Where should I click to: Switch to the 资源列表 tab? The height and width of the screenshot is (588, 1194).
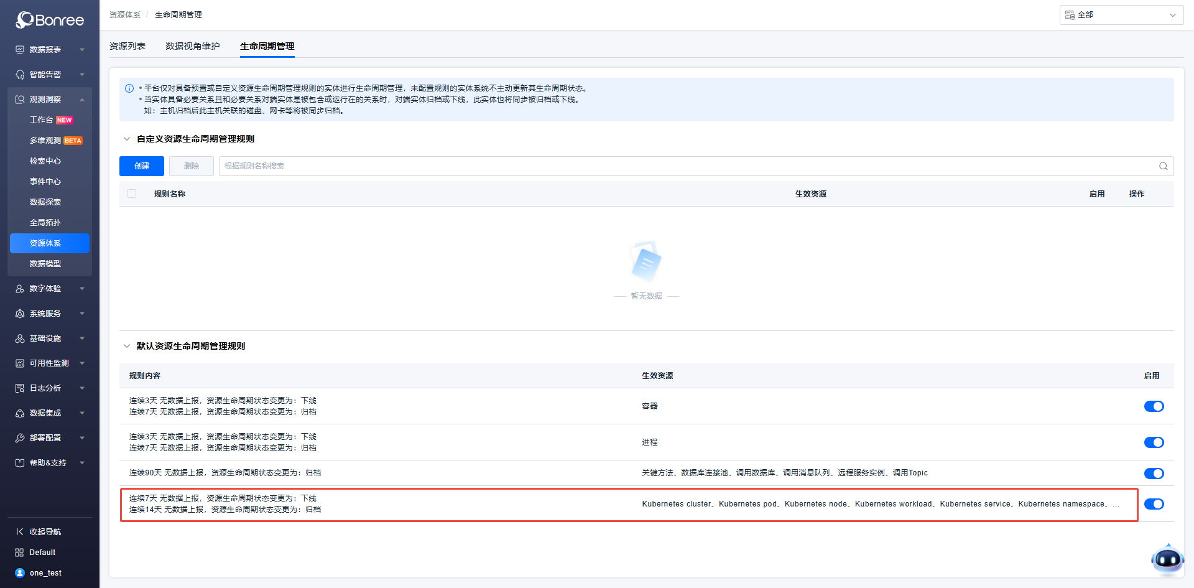pyautogui.click(x=127, y=46)
